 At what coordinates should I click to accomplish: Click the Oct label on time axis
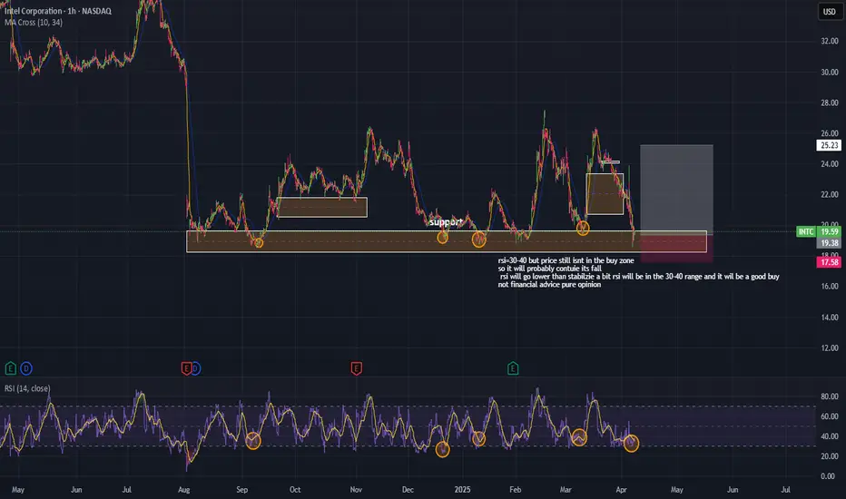pyautogui.click(x=295, y=490)
